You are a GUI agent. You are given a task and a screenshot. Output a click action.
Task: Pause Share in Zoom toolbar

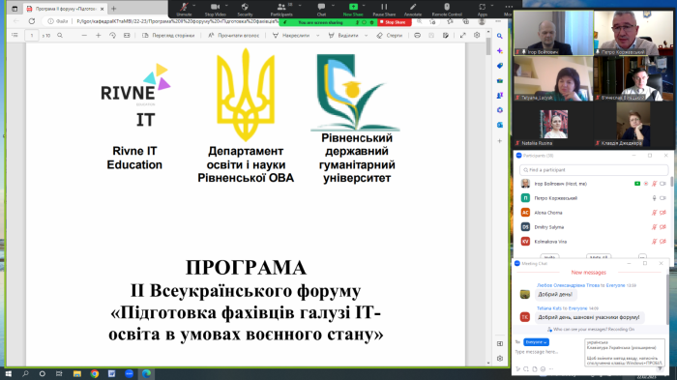click(384, 9)
